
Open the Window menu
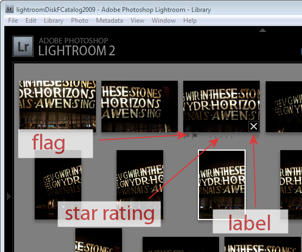pos(164,21)
